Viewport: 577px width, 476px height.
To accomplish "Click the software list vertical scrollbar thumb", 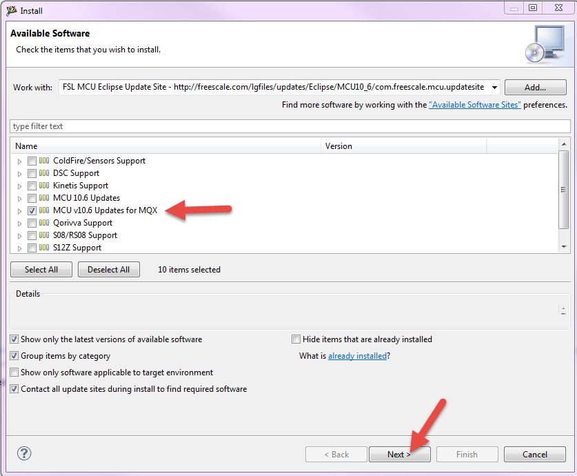I will (x=563, y=190).
